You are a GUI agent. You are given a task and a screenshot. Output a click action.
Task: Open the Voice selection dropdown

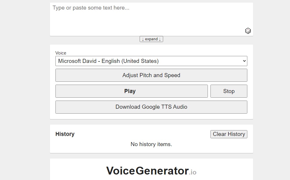[x=151, y=61]
